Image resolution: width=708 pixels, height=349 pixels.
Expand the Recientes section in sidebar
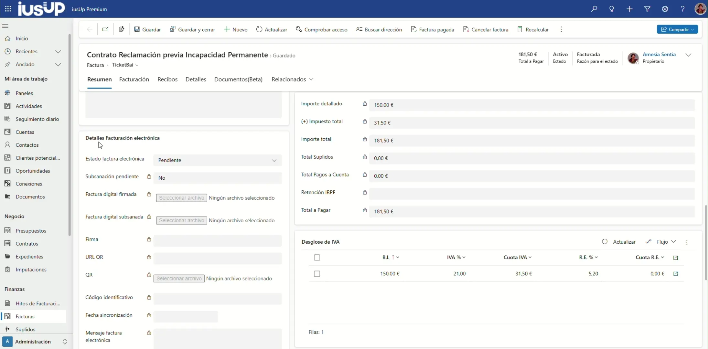58,52
